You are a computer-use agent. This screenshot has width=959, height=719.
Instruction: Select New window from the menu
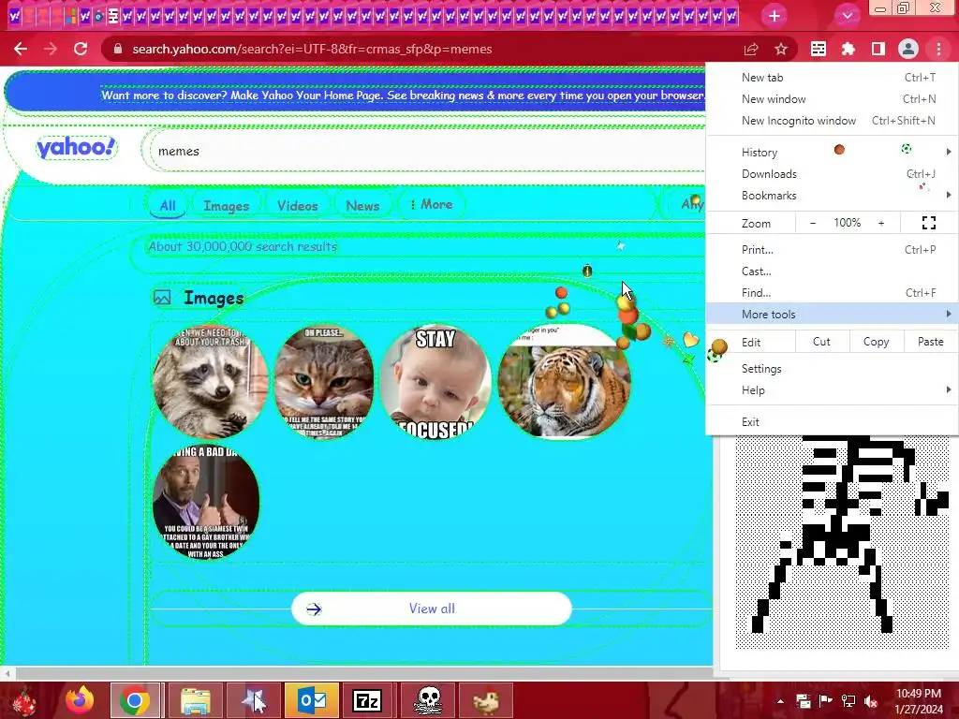tap(832, 99)
